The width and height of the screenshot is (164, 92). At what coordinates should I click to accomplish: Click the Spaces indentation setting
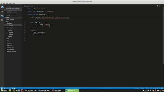143,88
